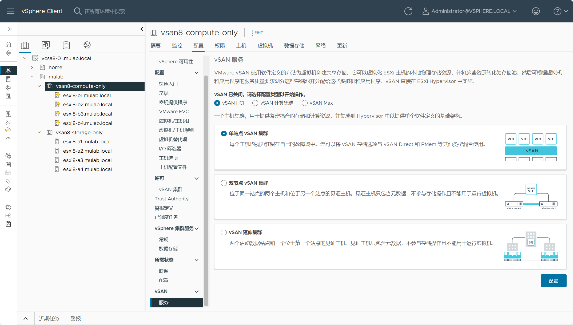Click the search all environments input field

point(105,11)
